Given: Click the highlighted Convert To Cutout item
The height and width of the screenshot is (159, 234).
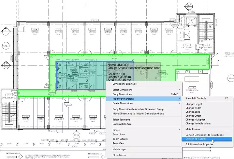Looking at the screenshot, I should [196, 139].
